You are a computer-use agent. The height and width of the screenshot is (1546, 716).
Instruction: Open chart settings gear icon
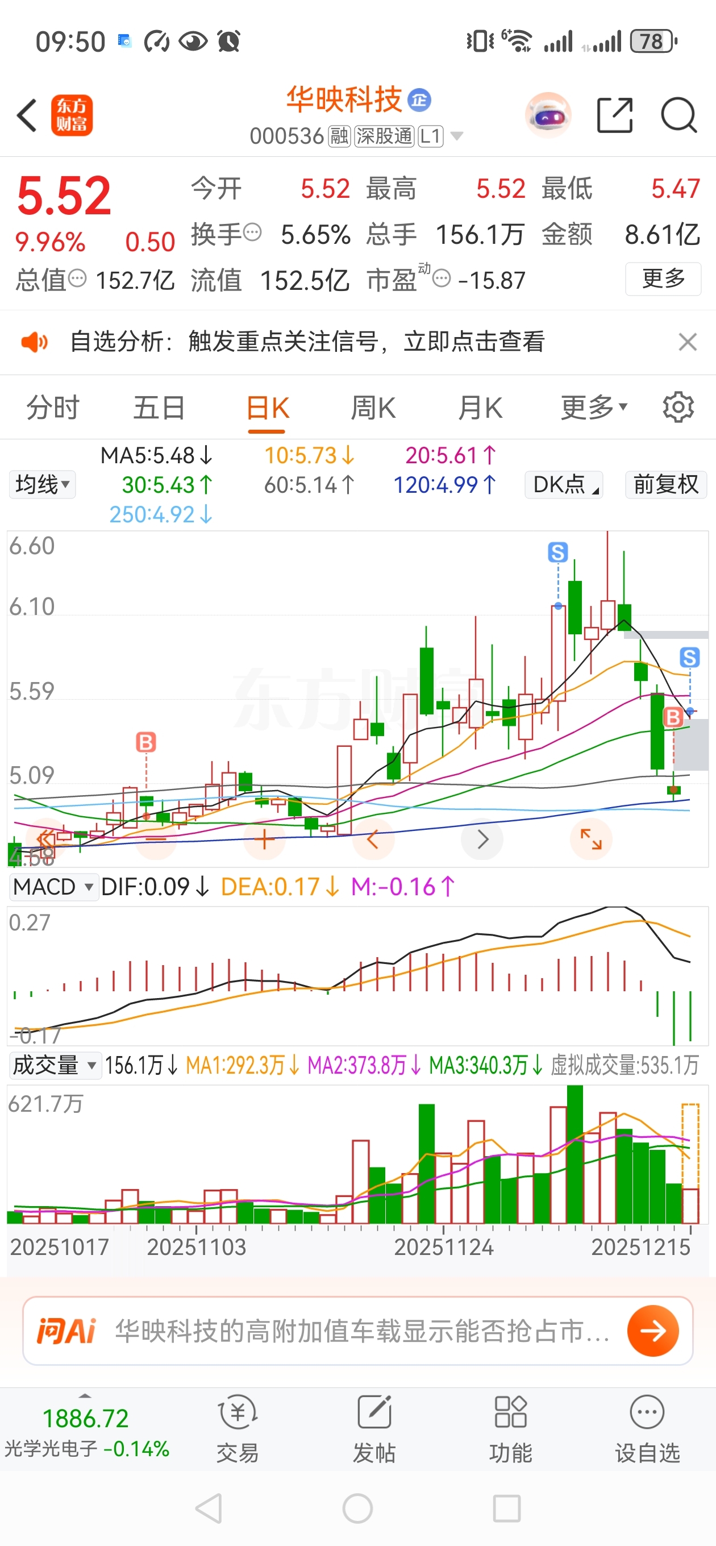point(678,408)
